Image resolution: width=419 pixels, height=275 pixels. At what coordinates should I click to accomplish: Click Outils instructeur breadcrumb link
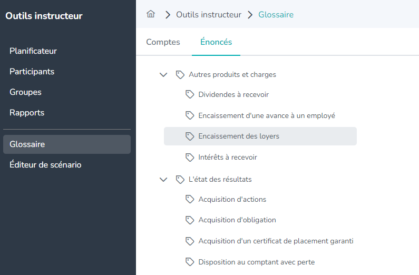click(209, 15)
